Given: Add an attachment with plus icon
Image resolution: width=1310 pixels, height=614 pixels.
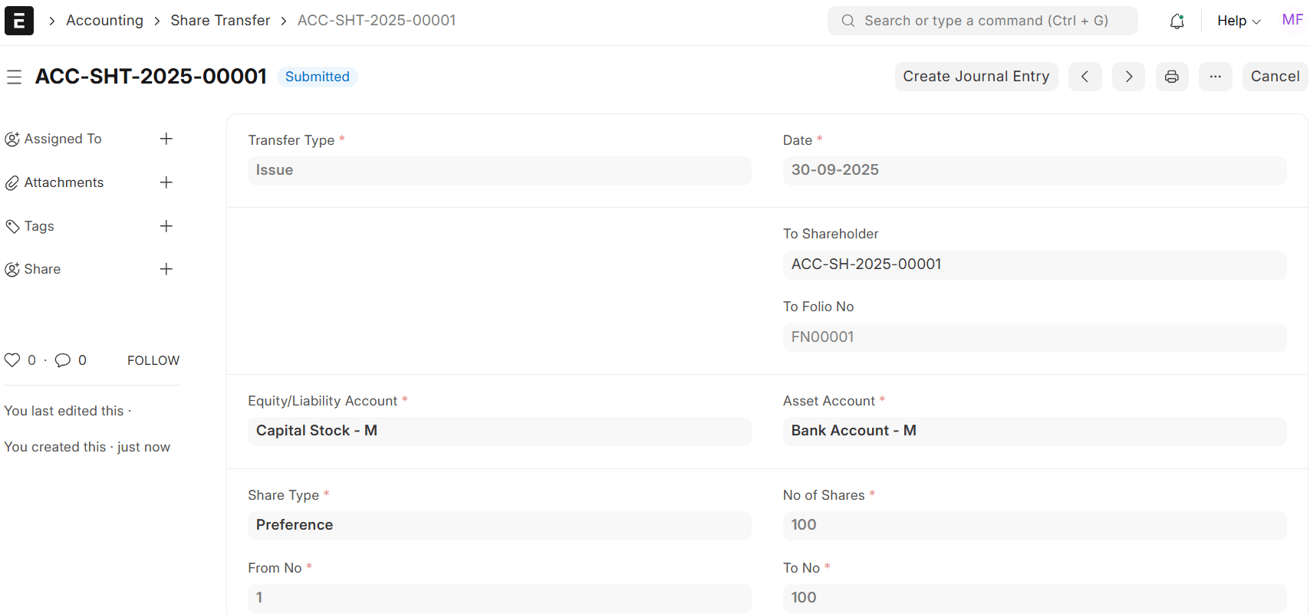Looking at the screenshot, I should 166,182.
